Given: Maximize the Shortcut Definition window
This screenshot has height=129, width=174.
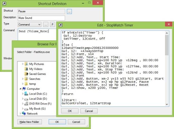Looking at the screenshot, I should 89,3.
